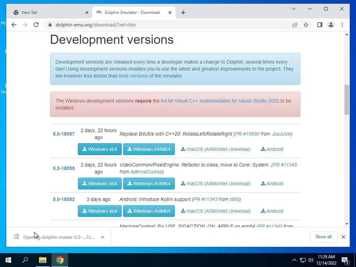The height and width of the screenshot is (267, 356).
Task: Close the Dolphin Emulator - Download tab
Action: (x=170, y=13)
